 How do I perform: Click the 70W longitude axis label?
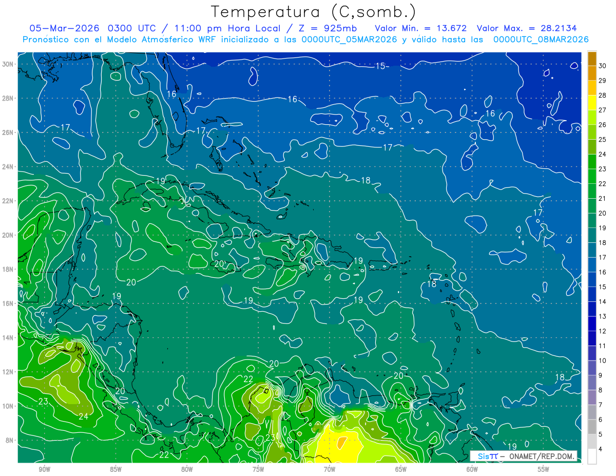[x=330, y=470]
